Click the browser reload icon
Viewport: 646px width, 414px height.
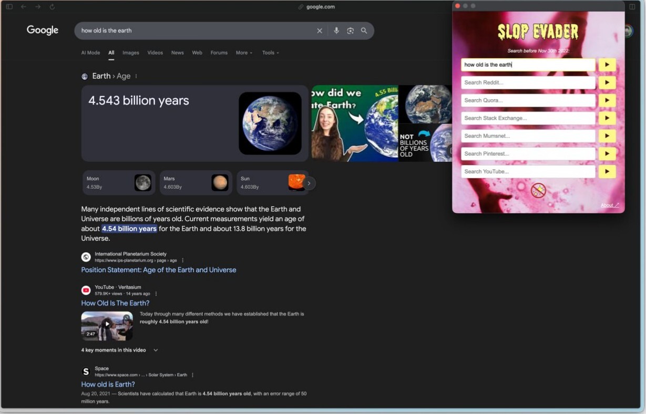point(52,7)
